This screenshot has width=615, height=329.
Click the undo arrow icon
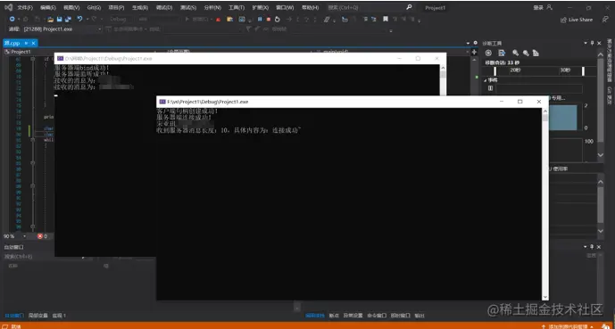79,20
